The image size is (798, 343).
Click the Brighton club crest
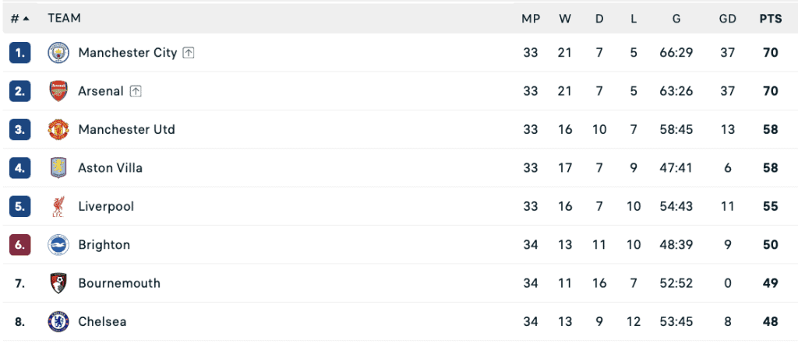click(58, 245)
